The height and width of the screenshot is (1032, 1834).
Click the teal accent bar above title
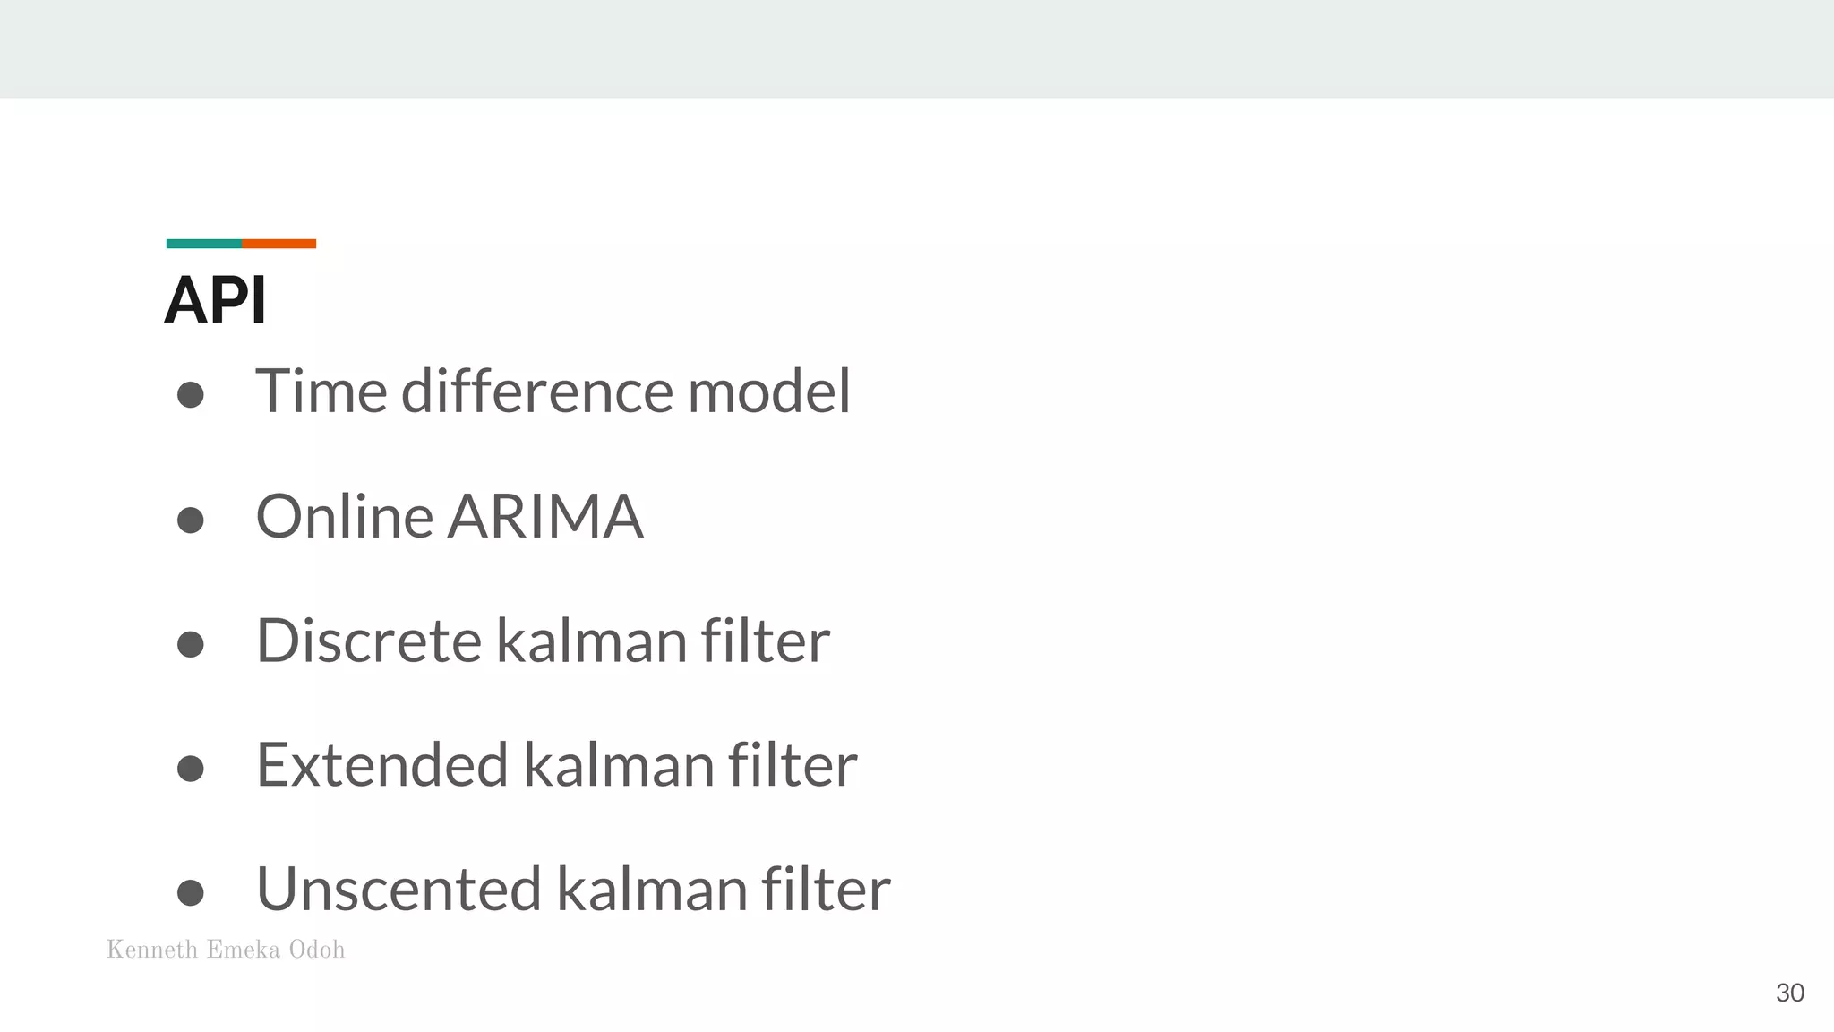pos(204,244)
